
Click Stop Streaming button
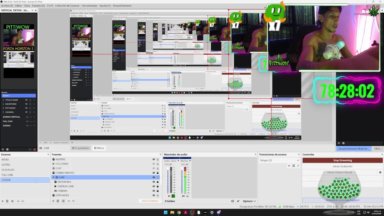click(343, 160)
